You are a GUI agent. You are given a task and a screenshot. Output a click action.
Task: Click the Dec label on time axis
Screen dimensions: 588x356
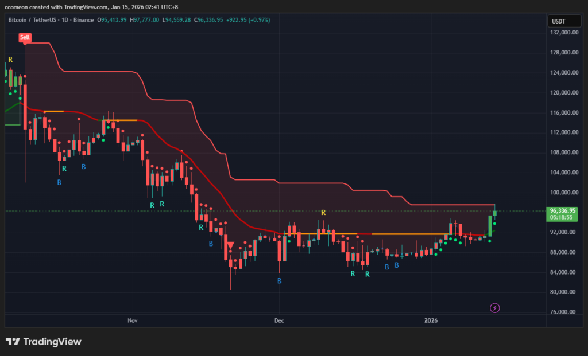click(x=279, y=320)
